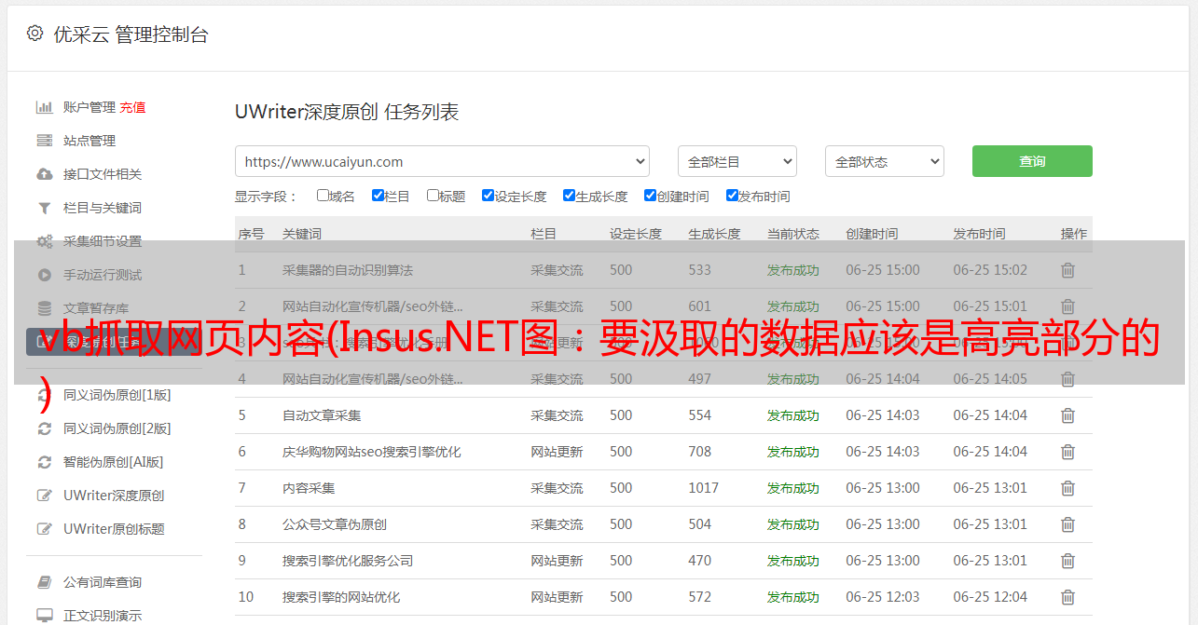Click the gear icon beside 优采云 管理控制台
The image size is (1198, 625).
coord(34,34)
